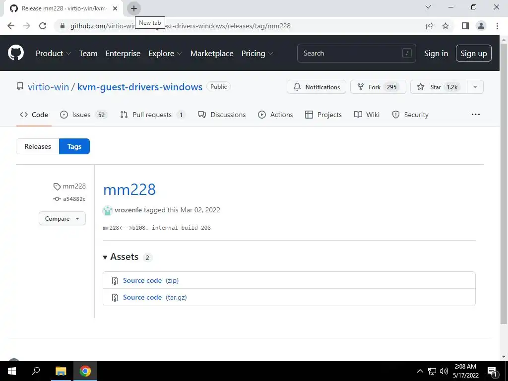This screenshot has height=381, width=508.
Task: Star the repository
Action: tap(439, 87)
